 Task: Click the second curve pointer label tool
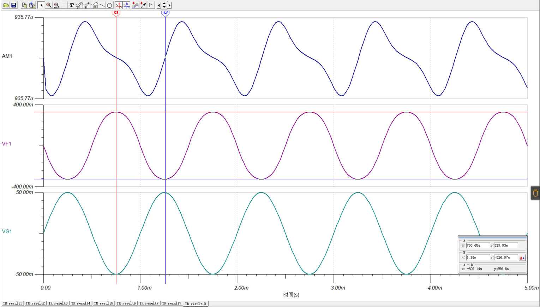point(87,5)
